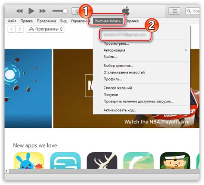Open the deer antlers app icon
The image size is (204, 185).
pyautogui.click(x=102, y=160)
